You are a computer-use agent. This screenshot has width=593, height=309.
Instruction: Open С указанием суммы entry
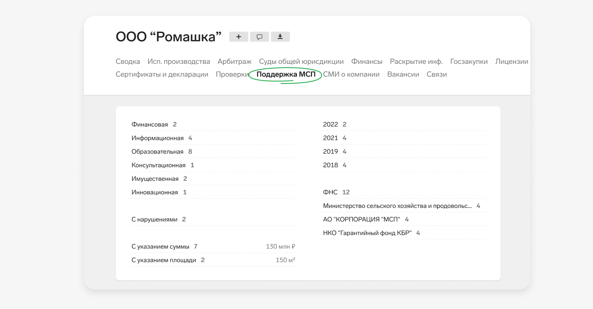point(160,247)
